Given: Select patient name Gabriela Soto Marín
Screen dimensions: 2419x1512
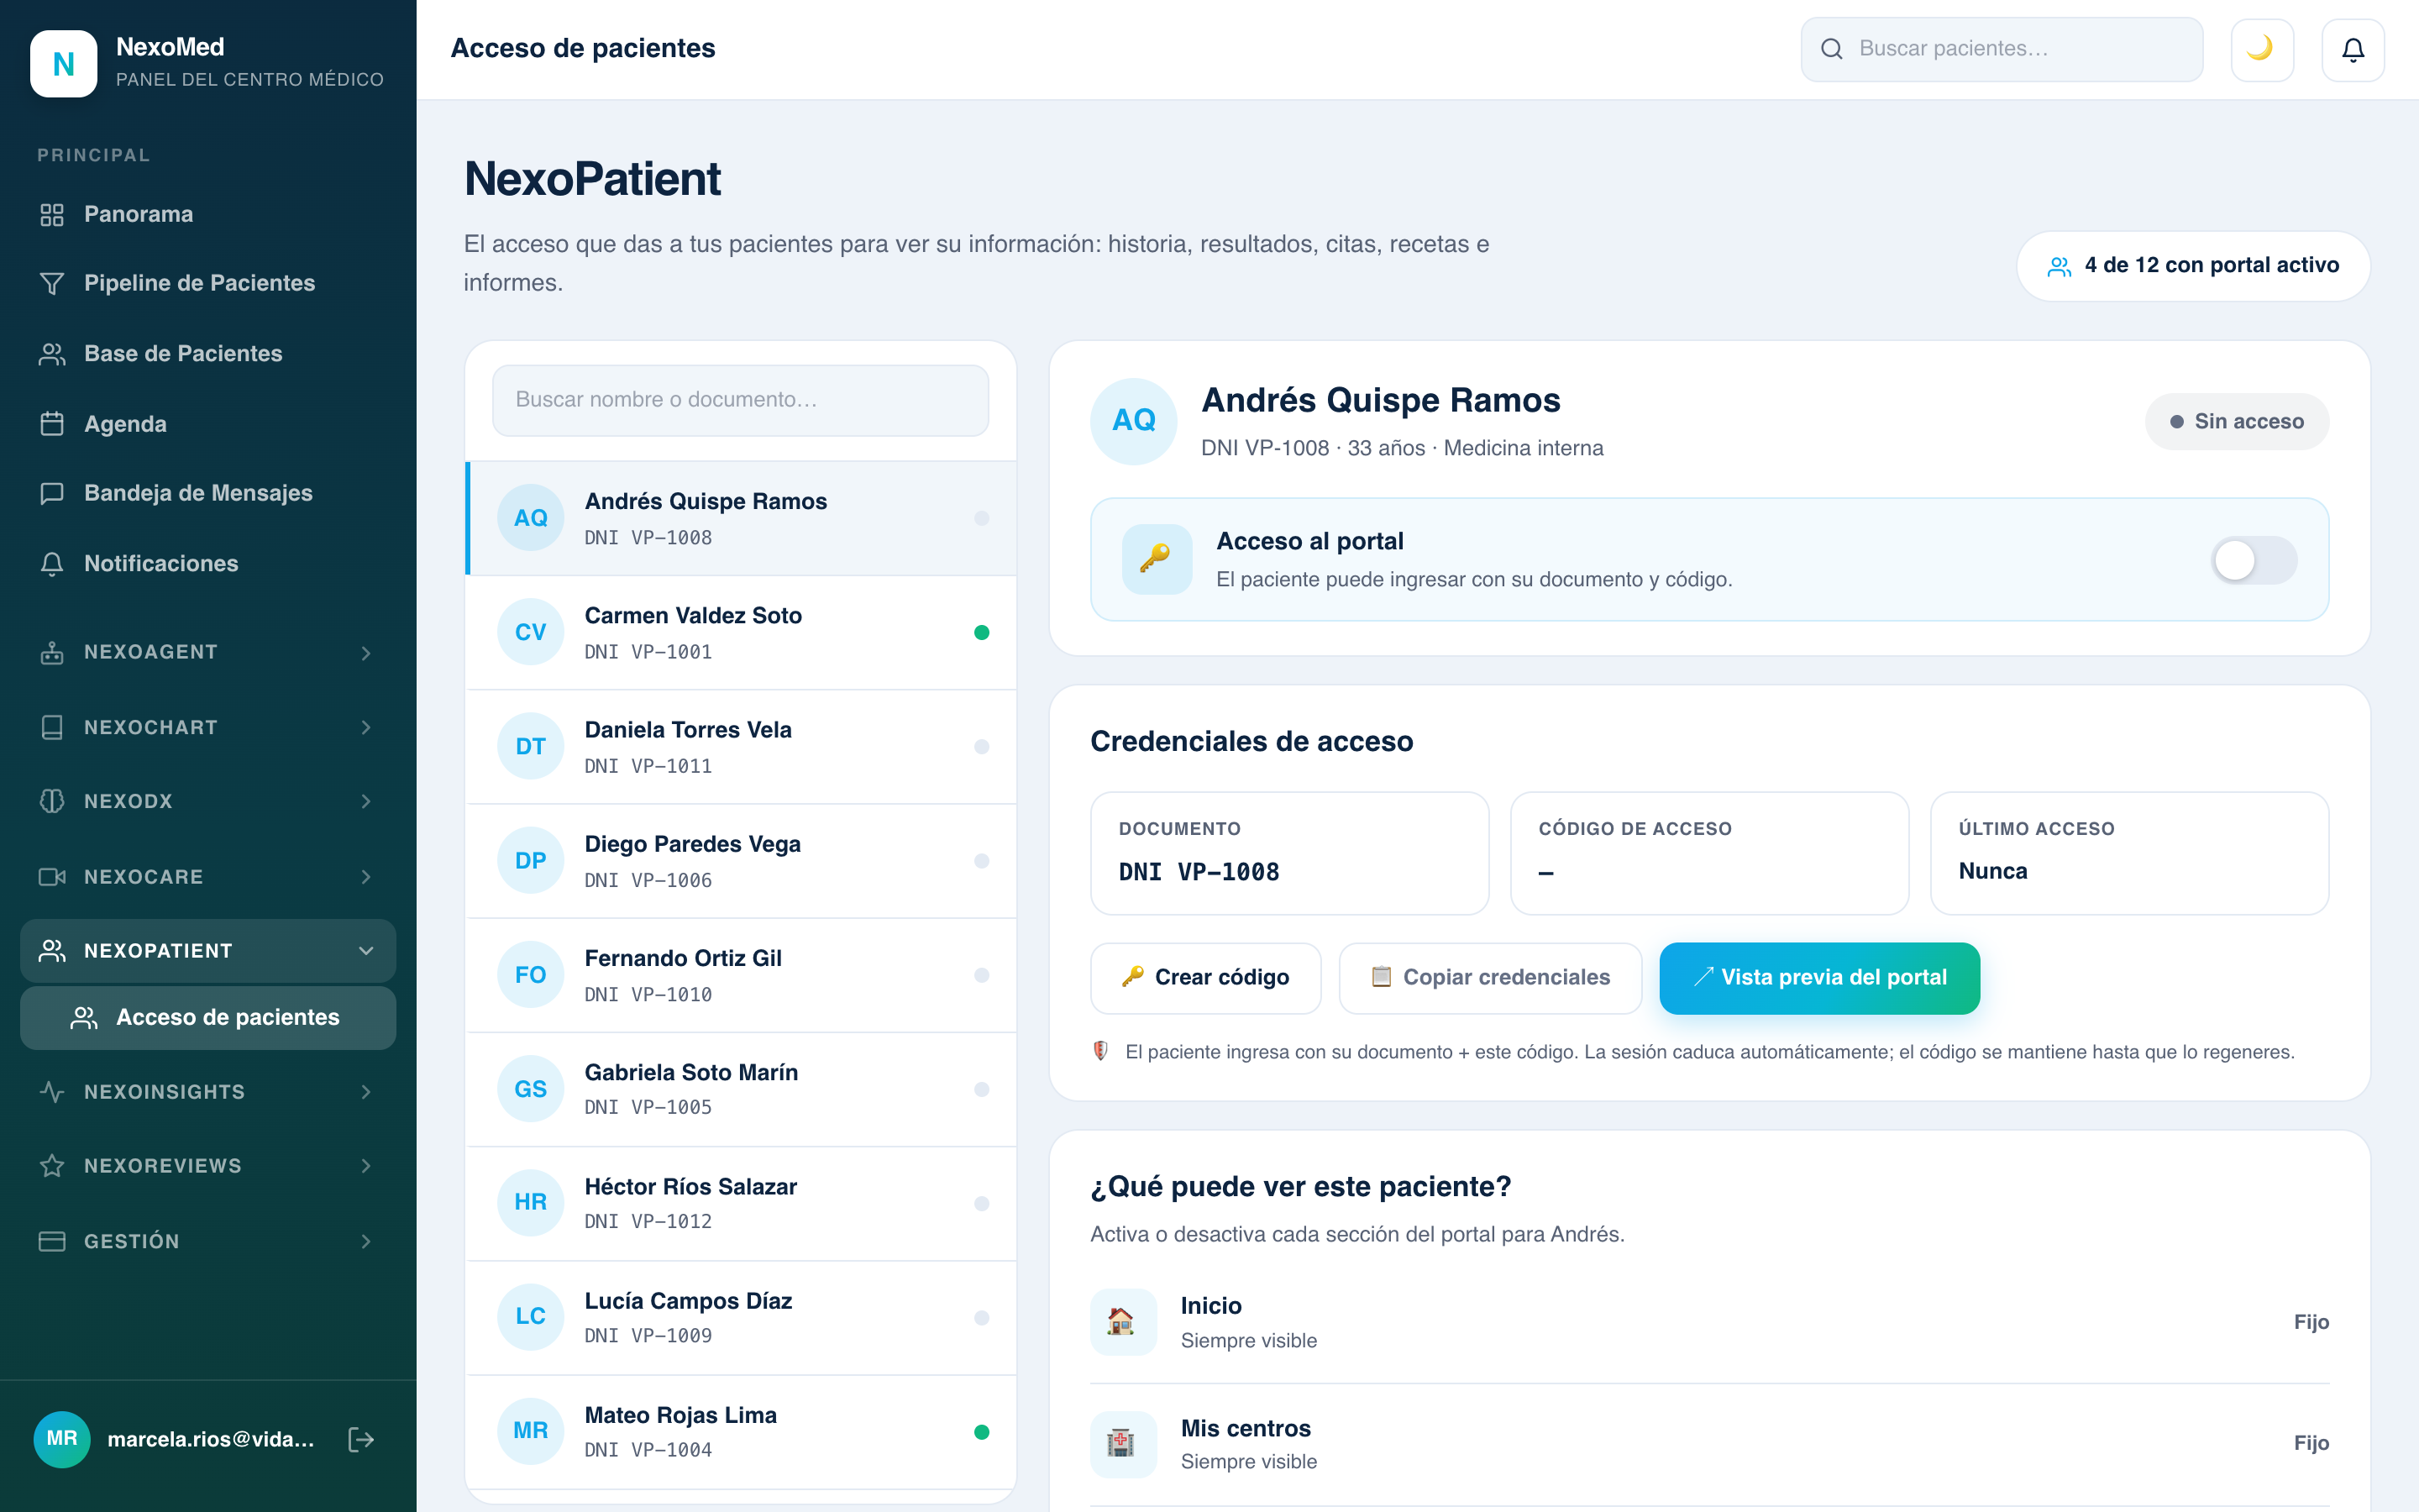Looking at the screenshot, I should tap(692, 1072).
